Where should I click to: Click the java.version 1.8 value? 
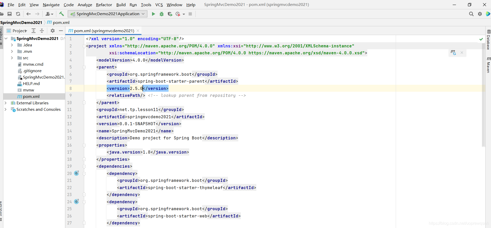click(x=147, y=152)
